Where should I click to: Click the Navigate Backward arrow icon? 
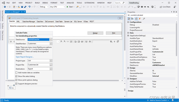tap(5, 7)
